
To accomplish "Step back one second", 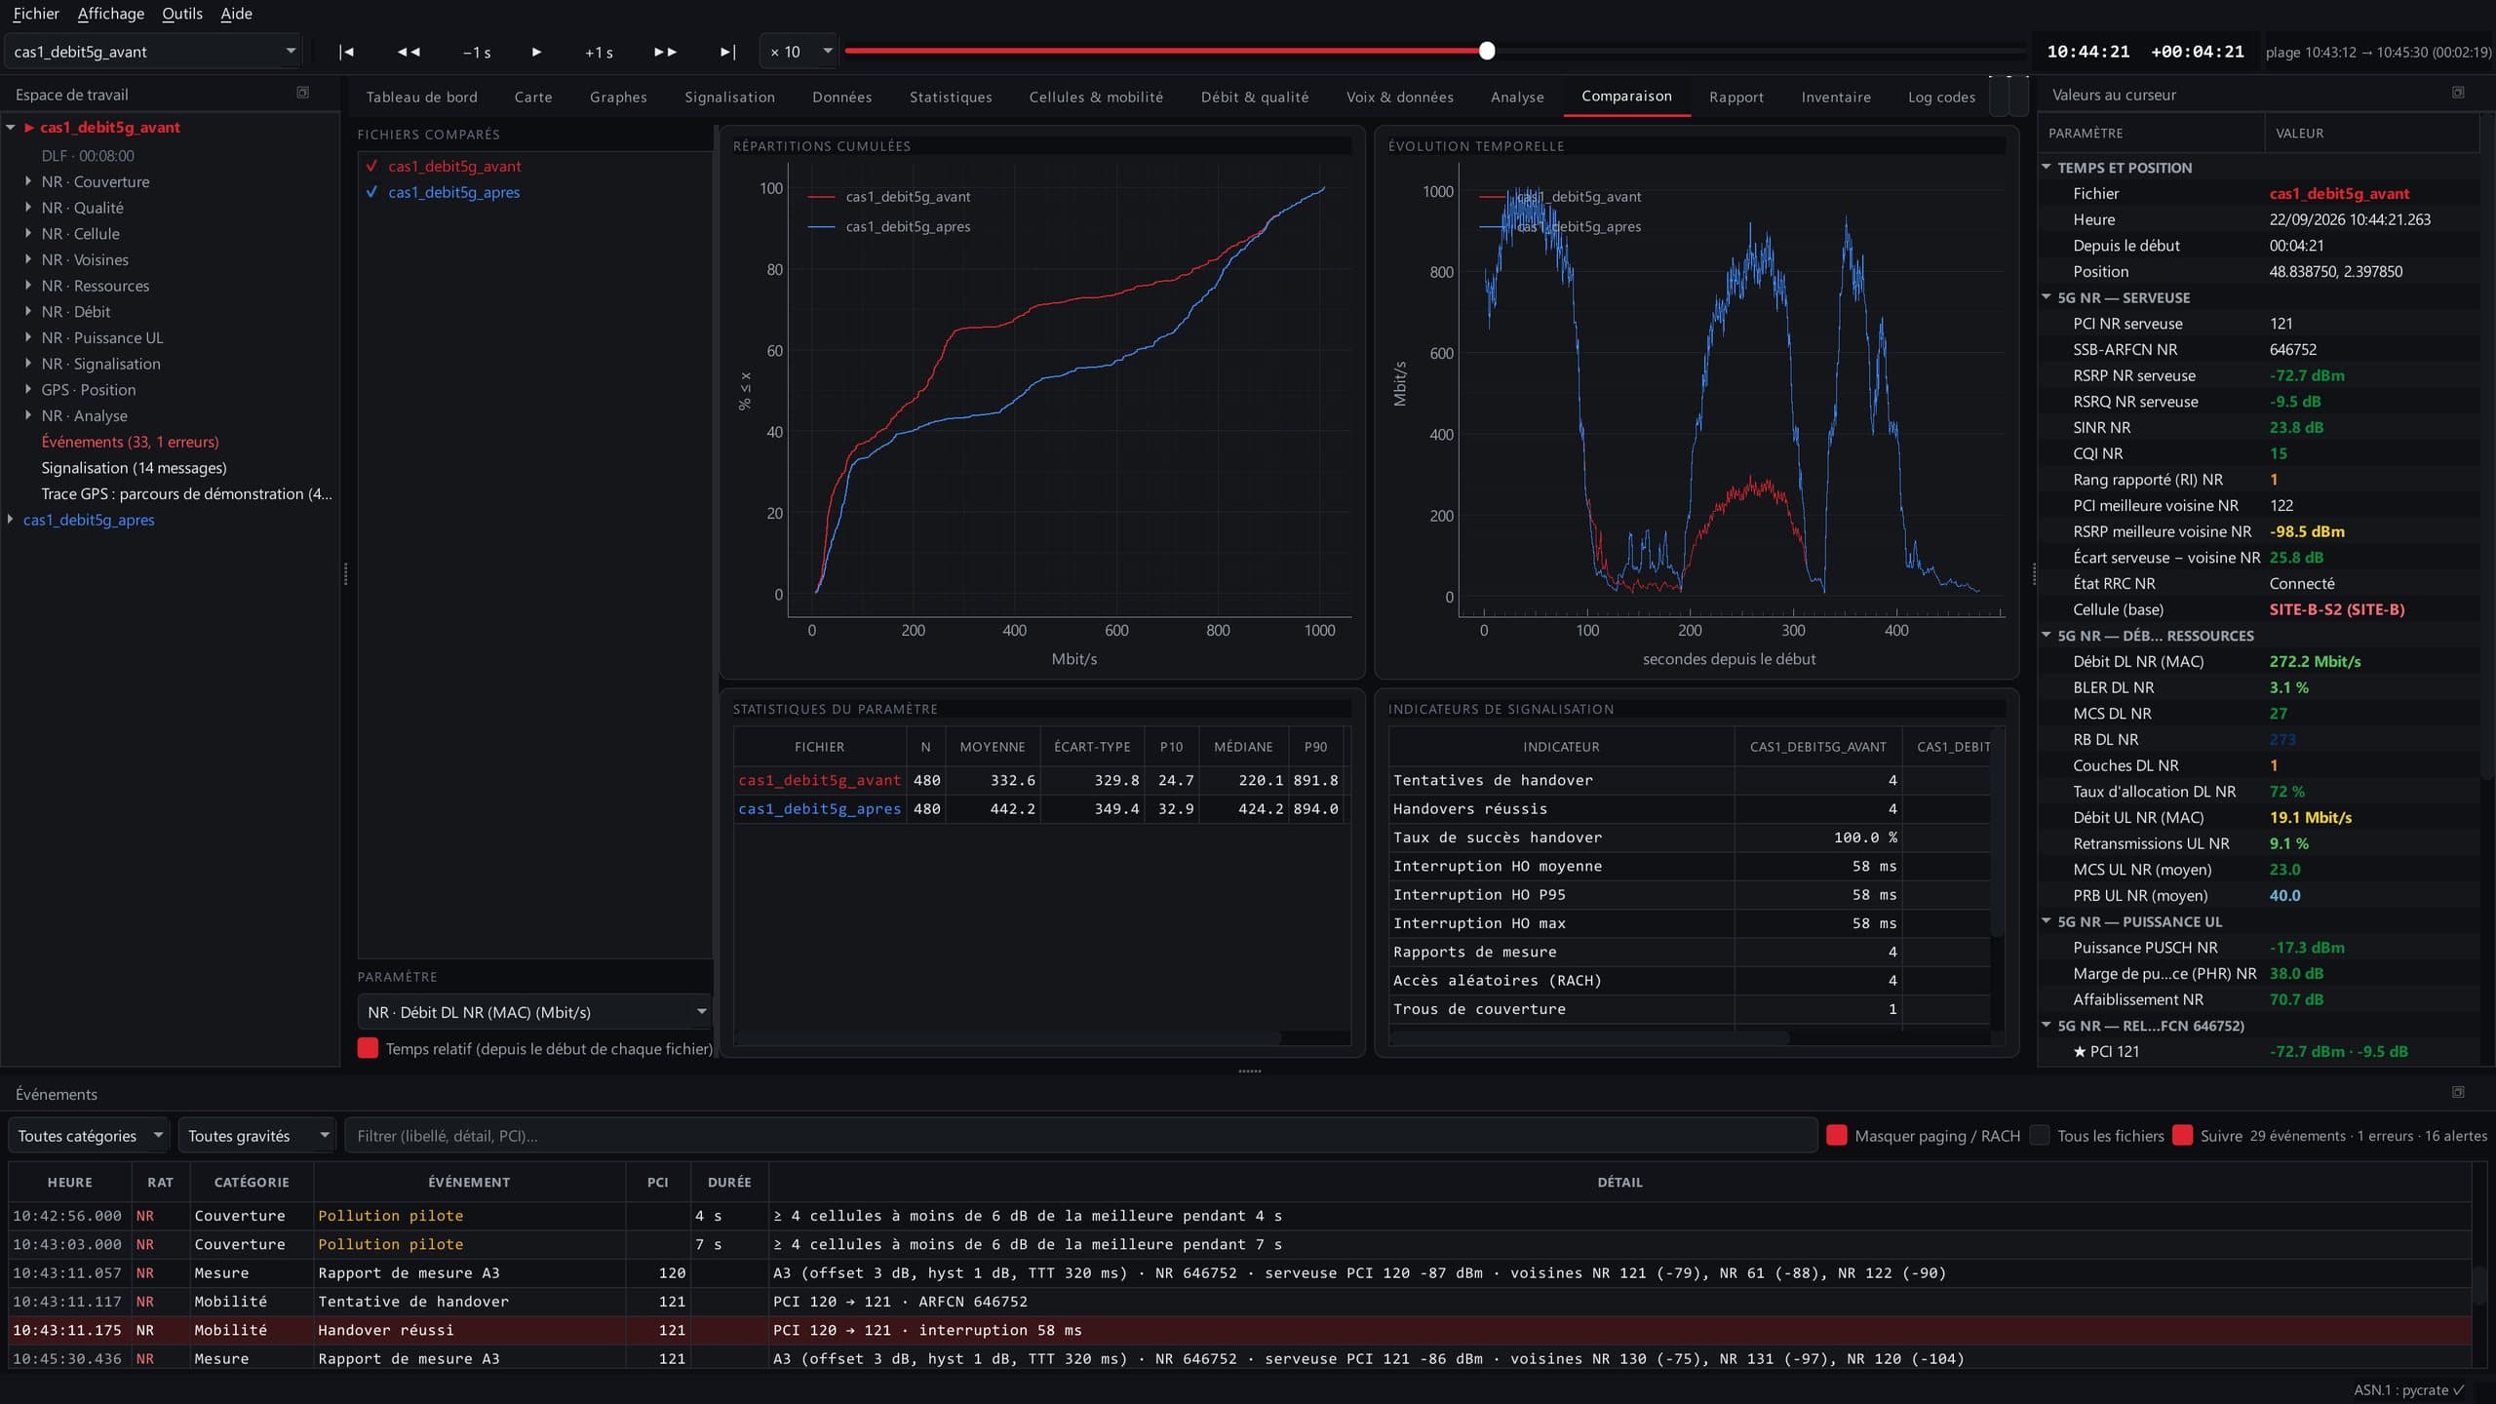I will [477, 52].
